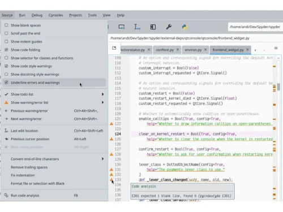
Task: Close the conftest.py tab
Action: (178, 50)
